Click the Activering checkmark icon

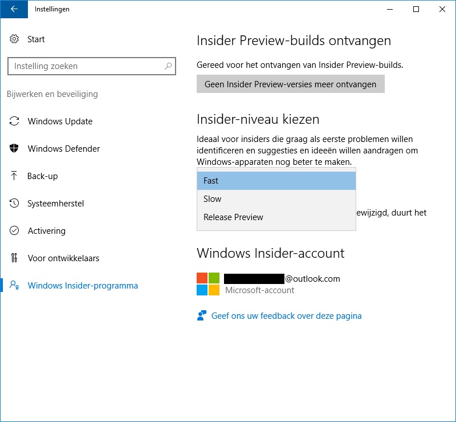14,230
